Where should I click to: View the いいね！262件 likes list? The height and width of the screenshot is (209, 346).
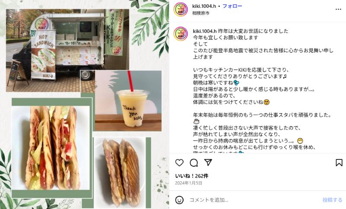pos(192,176)
